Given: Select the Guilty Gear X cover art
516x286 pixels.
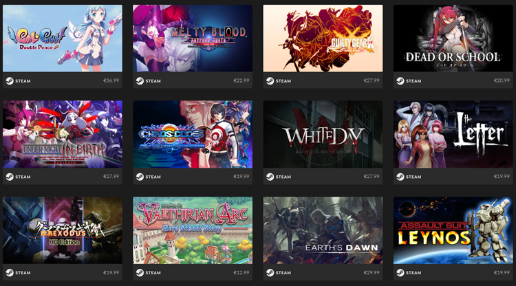Looking at the screenshot, I should pos(323,38).
